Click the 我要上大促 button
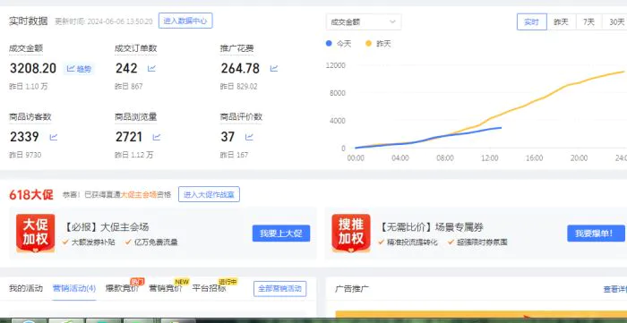 coord(281,234)
